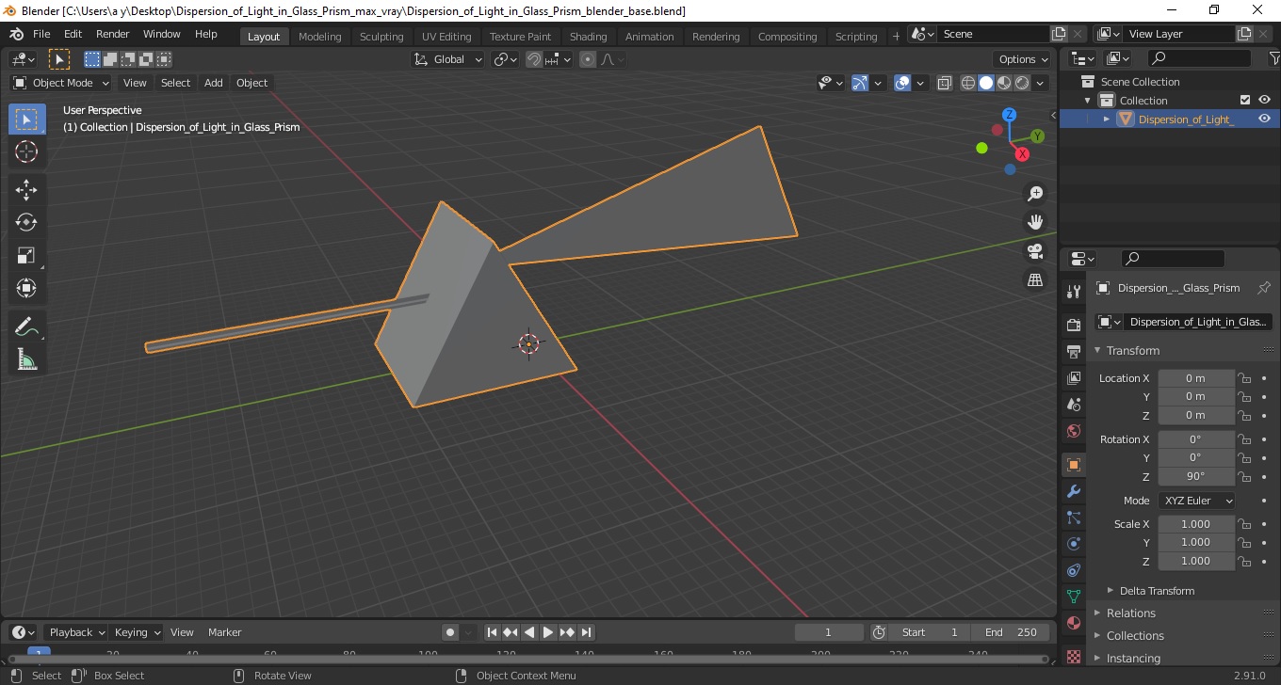This screenshot has height=685, width=1281.
Task: Open the Object Mode dropdown
Action: pos(61,83)
